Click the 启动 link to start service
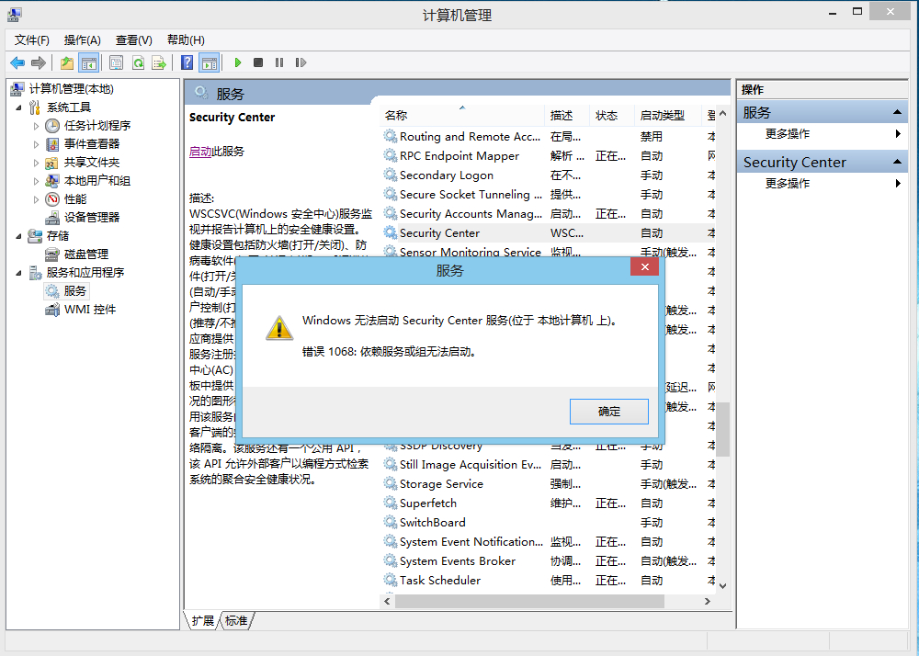The height and width of the screenshot is (656, 919). click(199, 151)
